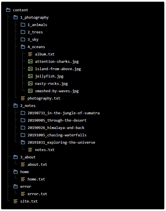166x211 pixels.
Task: Expand the 1_animals folder
Action: [34, 25]
